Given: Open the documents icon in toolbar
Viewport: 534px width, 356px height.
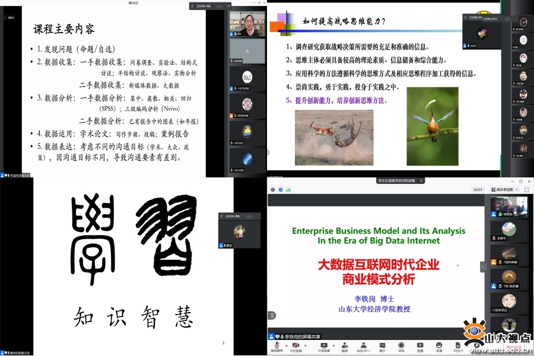Looking at the screenshot, I should pyautogui.click(x=458, y=345).
